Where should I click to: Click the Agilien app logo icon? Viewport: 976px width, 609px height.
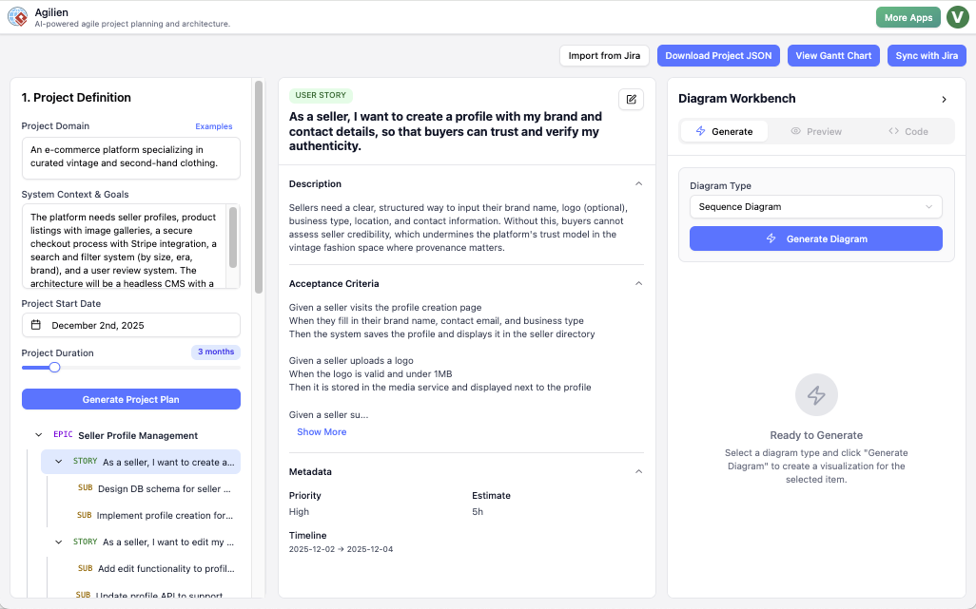17,17
